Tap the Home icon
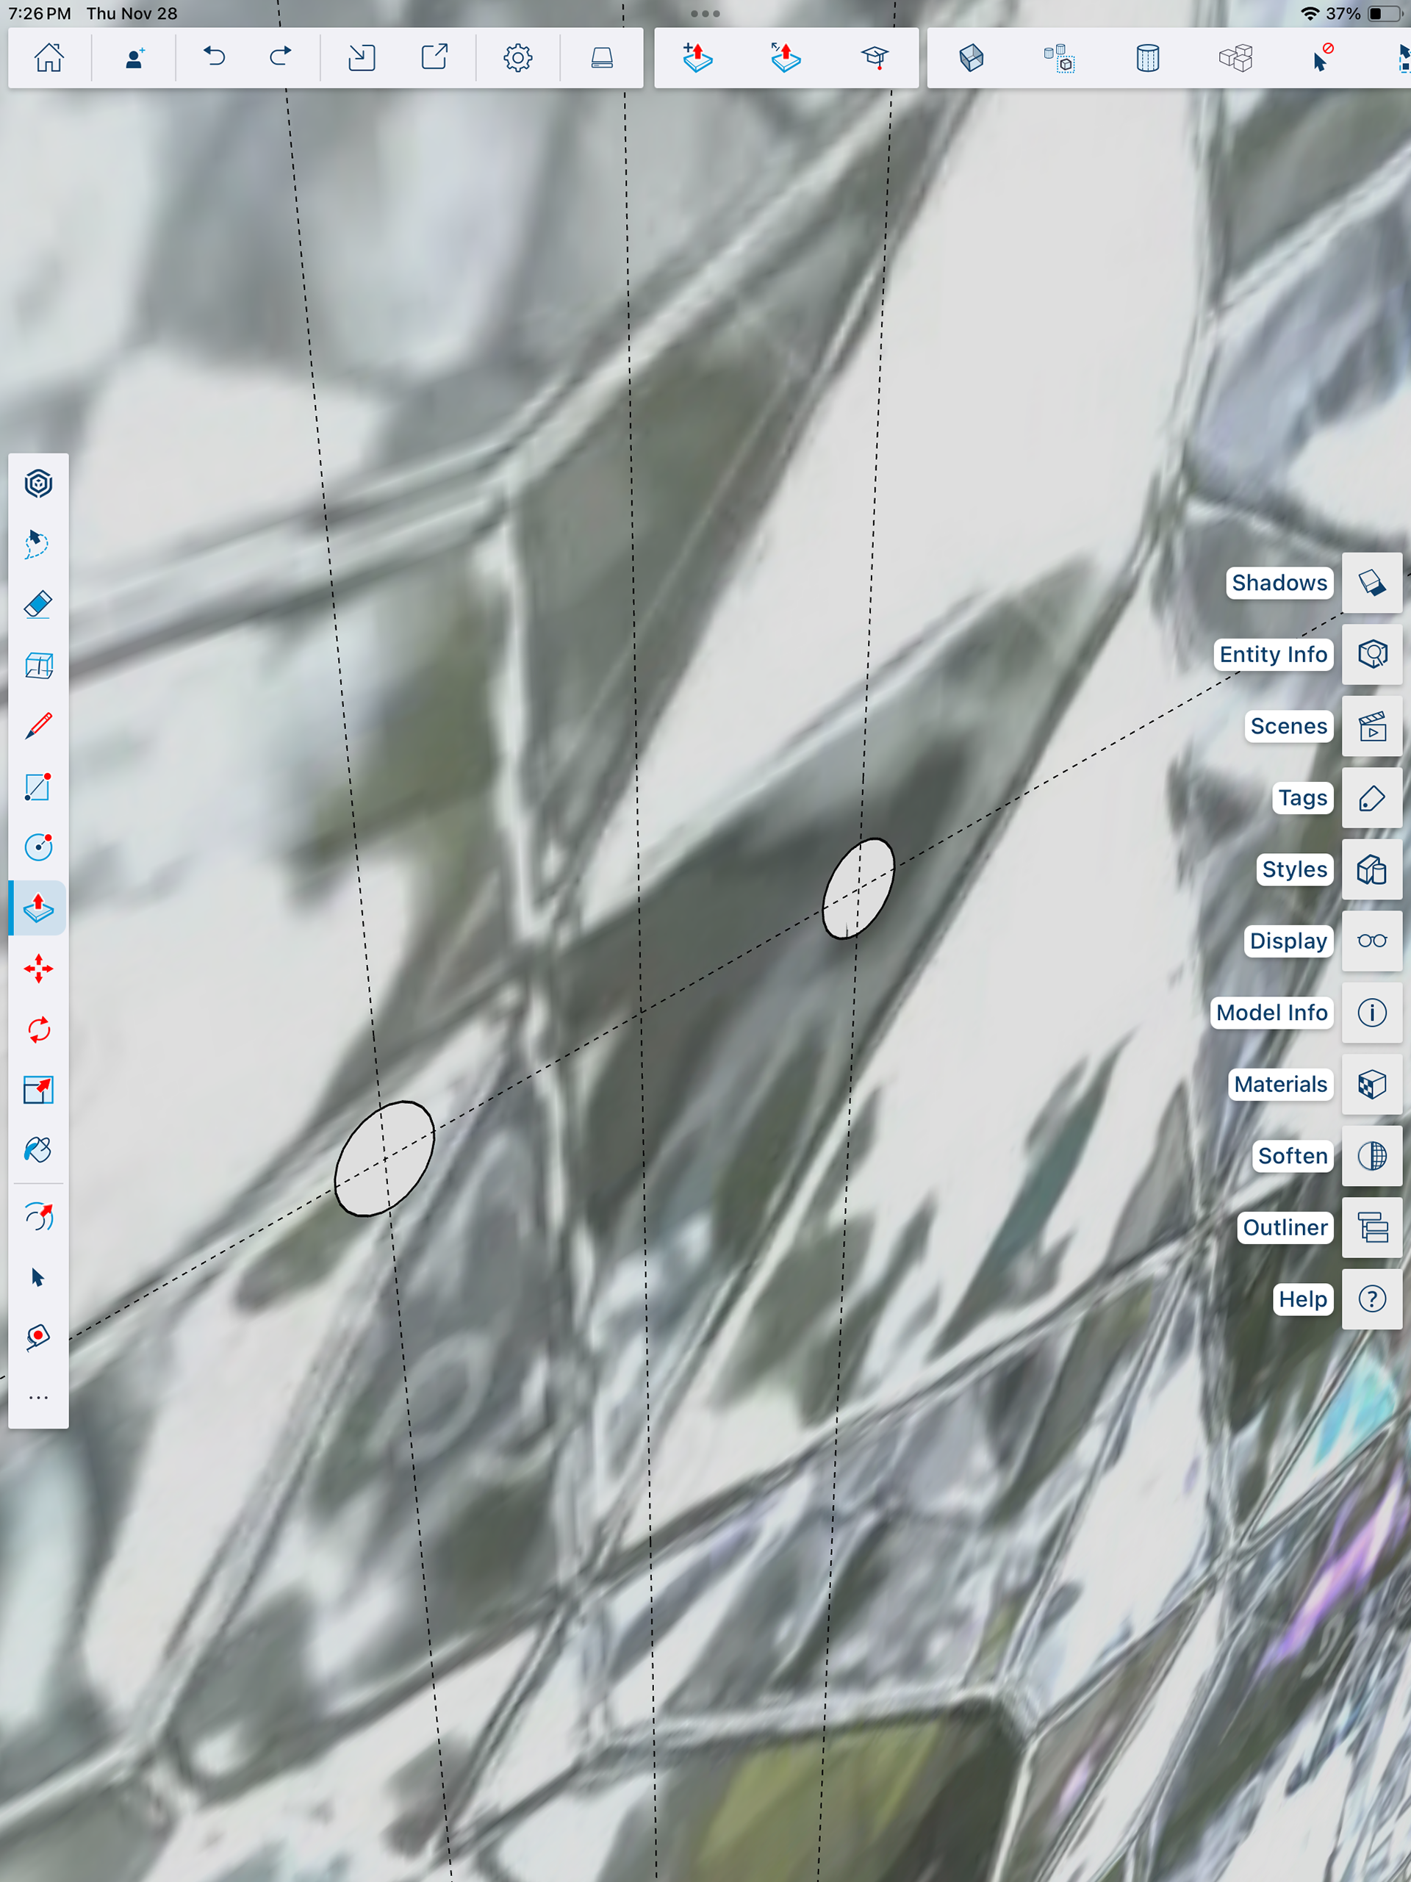The height and width of the screenshot is (1882, 1411). coord(49,58)
